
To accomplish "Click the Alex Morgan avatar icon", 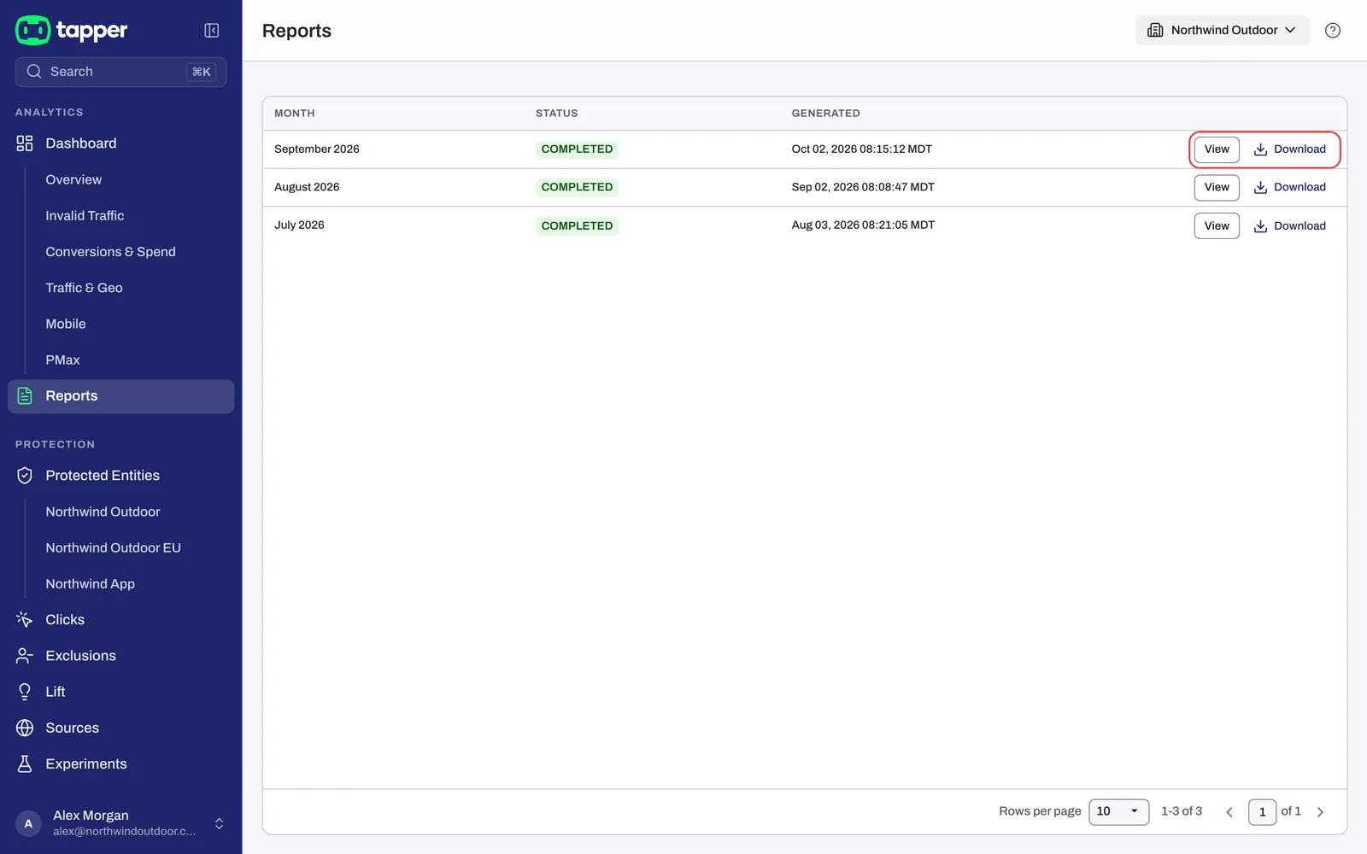I will 28,823.
